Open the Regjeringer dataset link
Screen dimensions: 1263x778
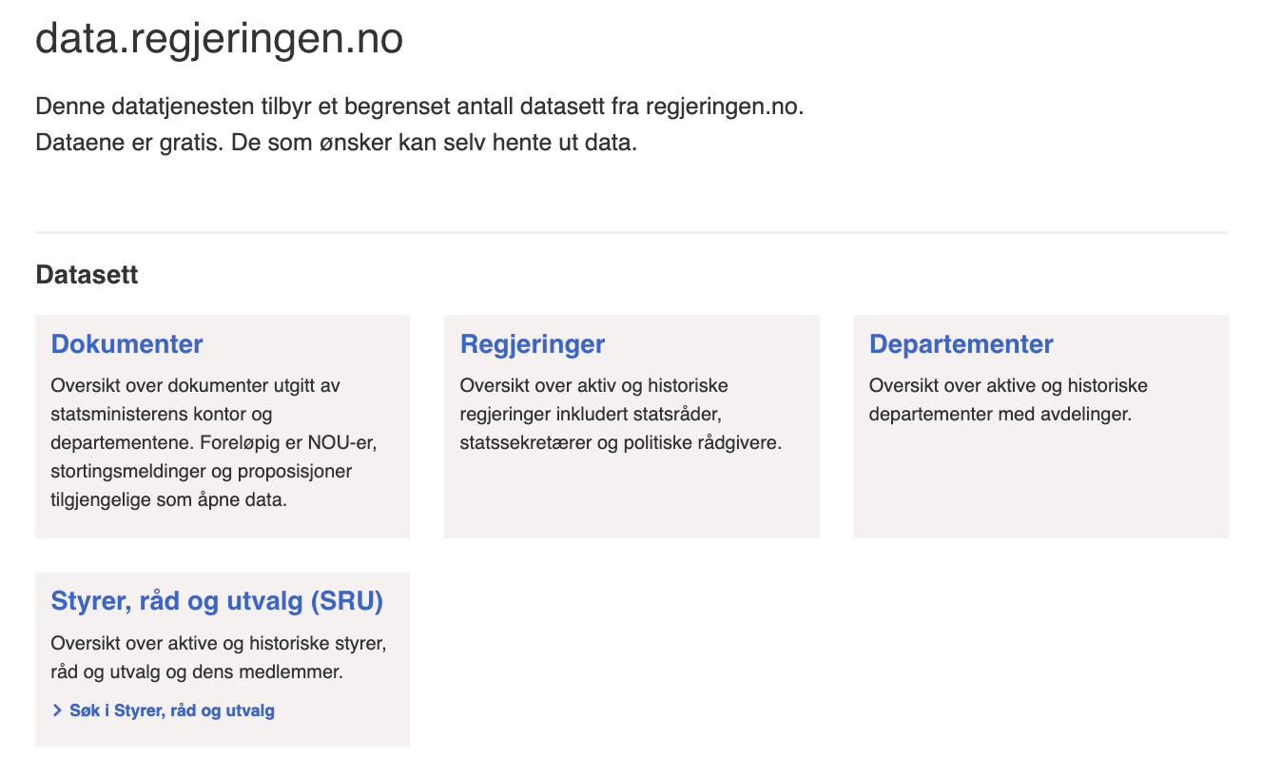pyautogui.click(x=532, y=343)
